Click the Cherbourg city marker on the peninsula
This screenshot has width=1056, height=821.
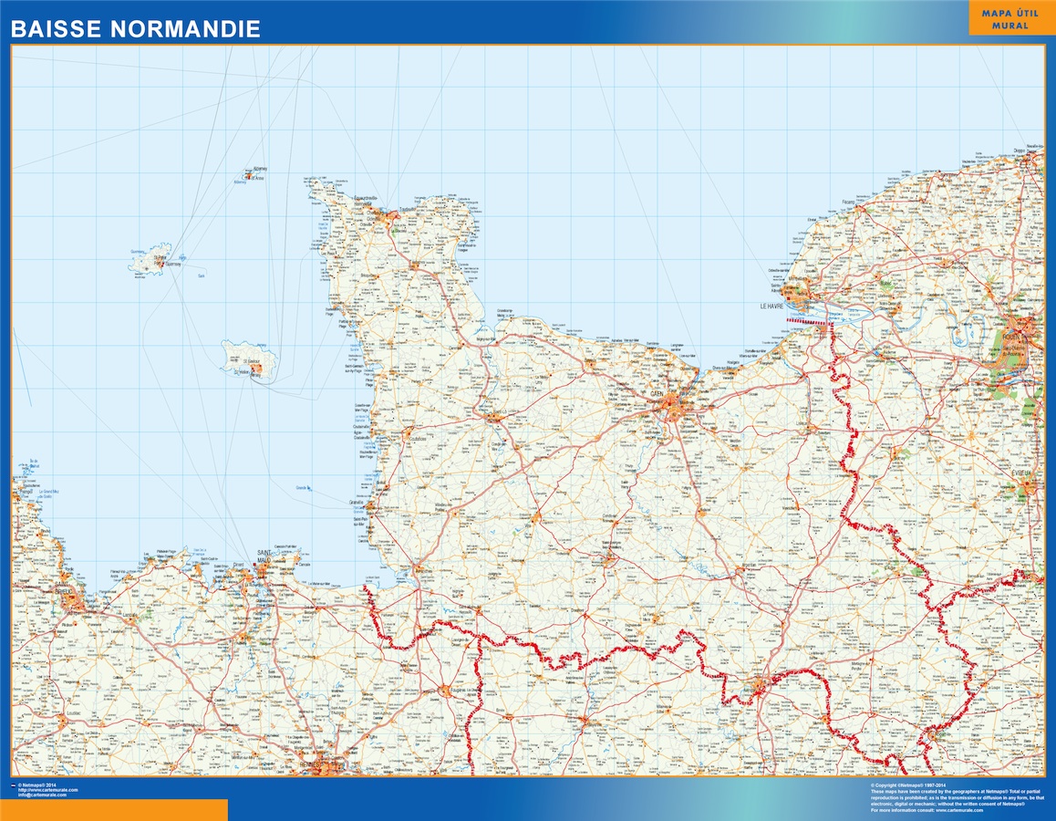tap(389, 217)
